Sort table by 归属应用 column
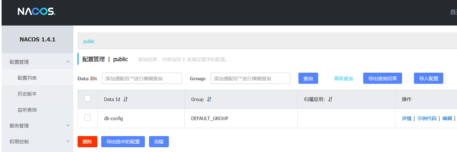The height and width of the screenshot is (152, 457). (x=330, y=99)
